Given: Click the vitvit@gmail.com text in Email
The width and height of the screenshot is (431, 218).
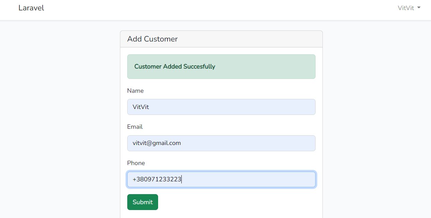Looking at the screenshot, I should [x=157, y=143].
